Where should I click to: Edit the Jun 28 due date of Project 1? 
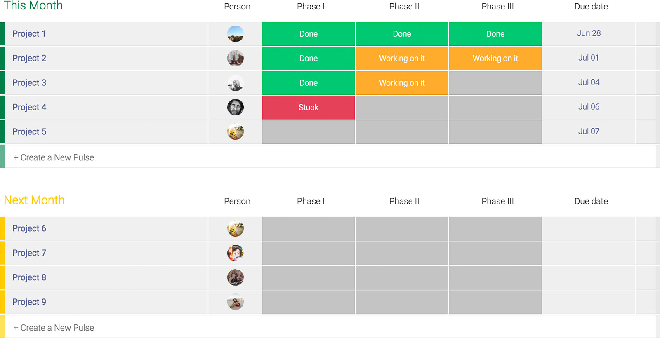[589, 33]
